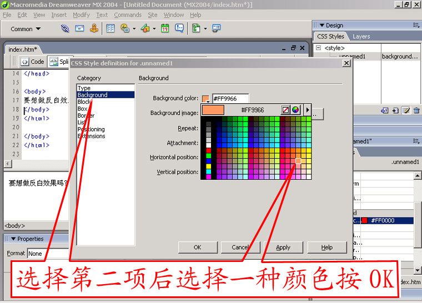The image size is (422, 303).
Task: Click the Edit Style Sheet pencil icon
Action: coord(406,110)
